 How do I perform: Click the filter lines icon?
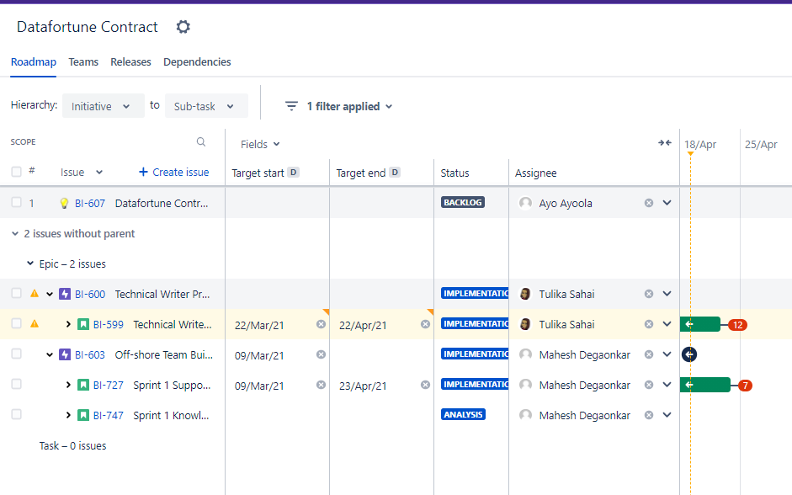[x=291, y=106]
